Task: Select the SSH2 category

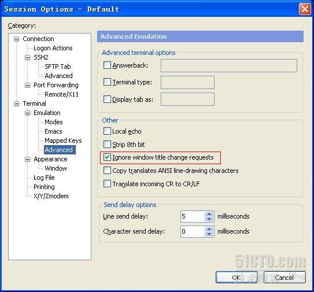Action: (x=41, y=57)
